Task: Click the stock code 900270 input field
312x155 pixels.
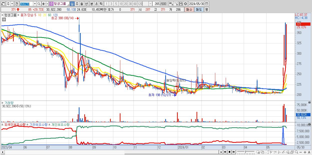Action: tap(26, 4)
